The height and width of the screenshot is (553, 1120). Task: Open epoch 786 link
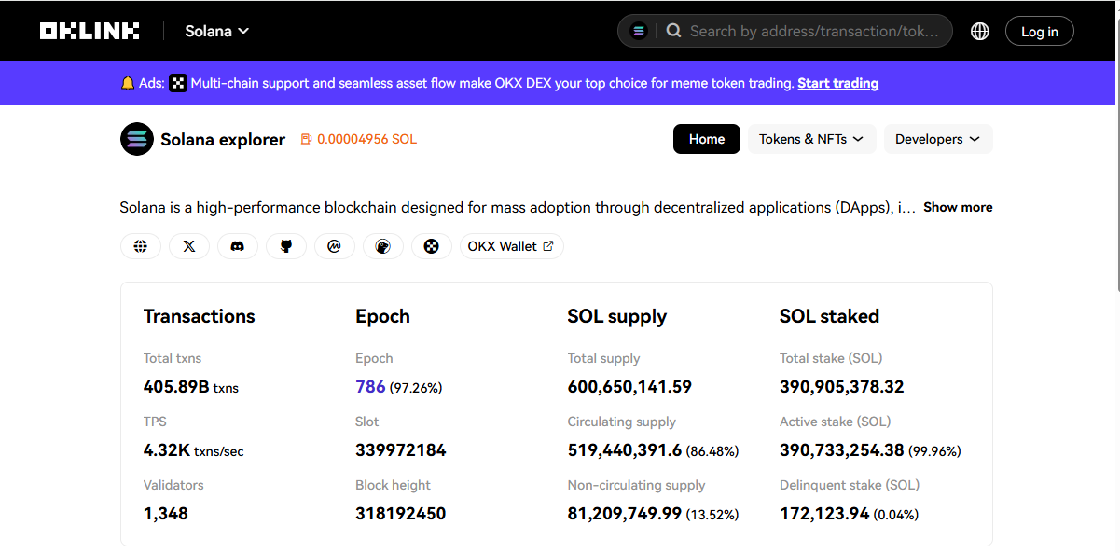coord(370,387)
